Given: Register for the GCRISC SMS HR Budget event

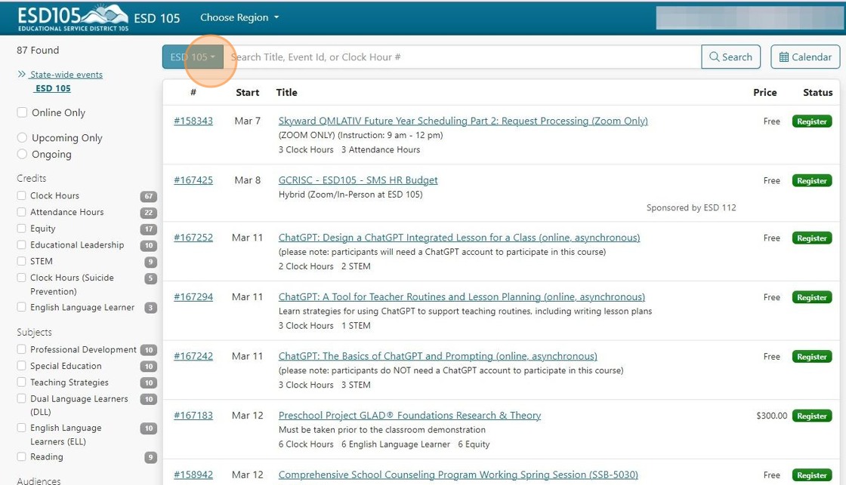Looking at the screenshot, I should [811, 180].
